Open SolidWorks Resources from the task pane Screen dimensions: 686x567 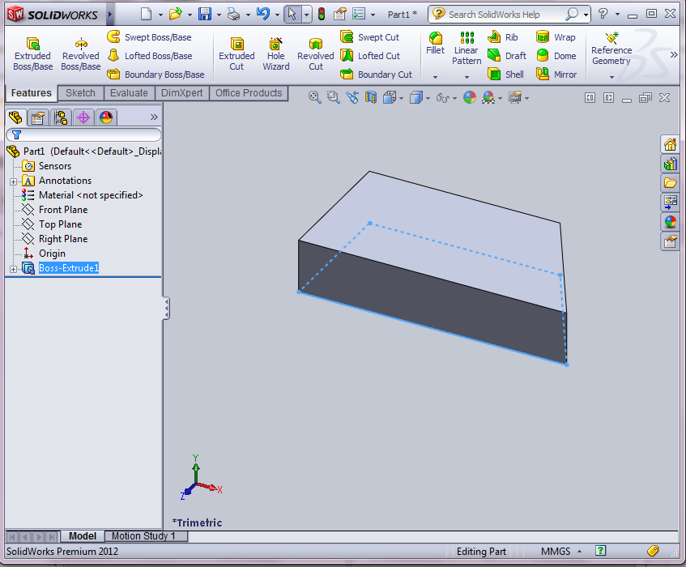(x=670, y=143)
